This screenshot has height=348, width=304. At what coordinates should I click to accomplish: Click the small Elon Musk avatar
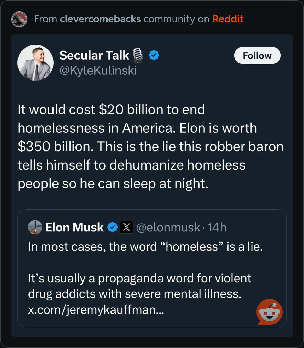[35, 227]
